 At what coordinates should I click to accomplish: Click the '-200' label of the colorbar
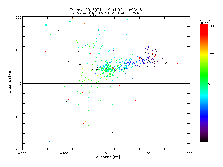(212, 141)
